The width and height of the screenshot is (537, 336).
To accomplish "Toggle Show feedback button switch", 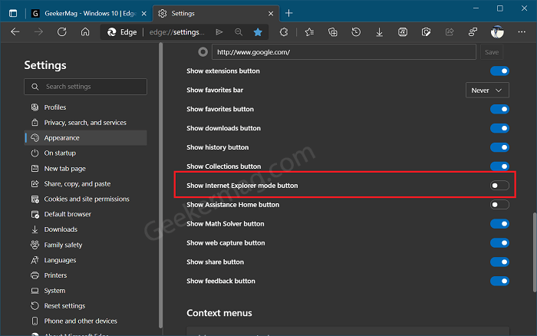I will coord(499,281).
